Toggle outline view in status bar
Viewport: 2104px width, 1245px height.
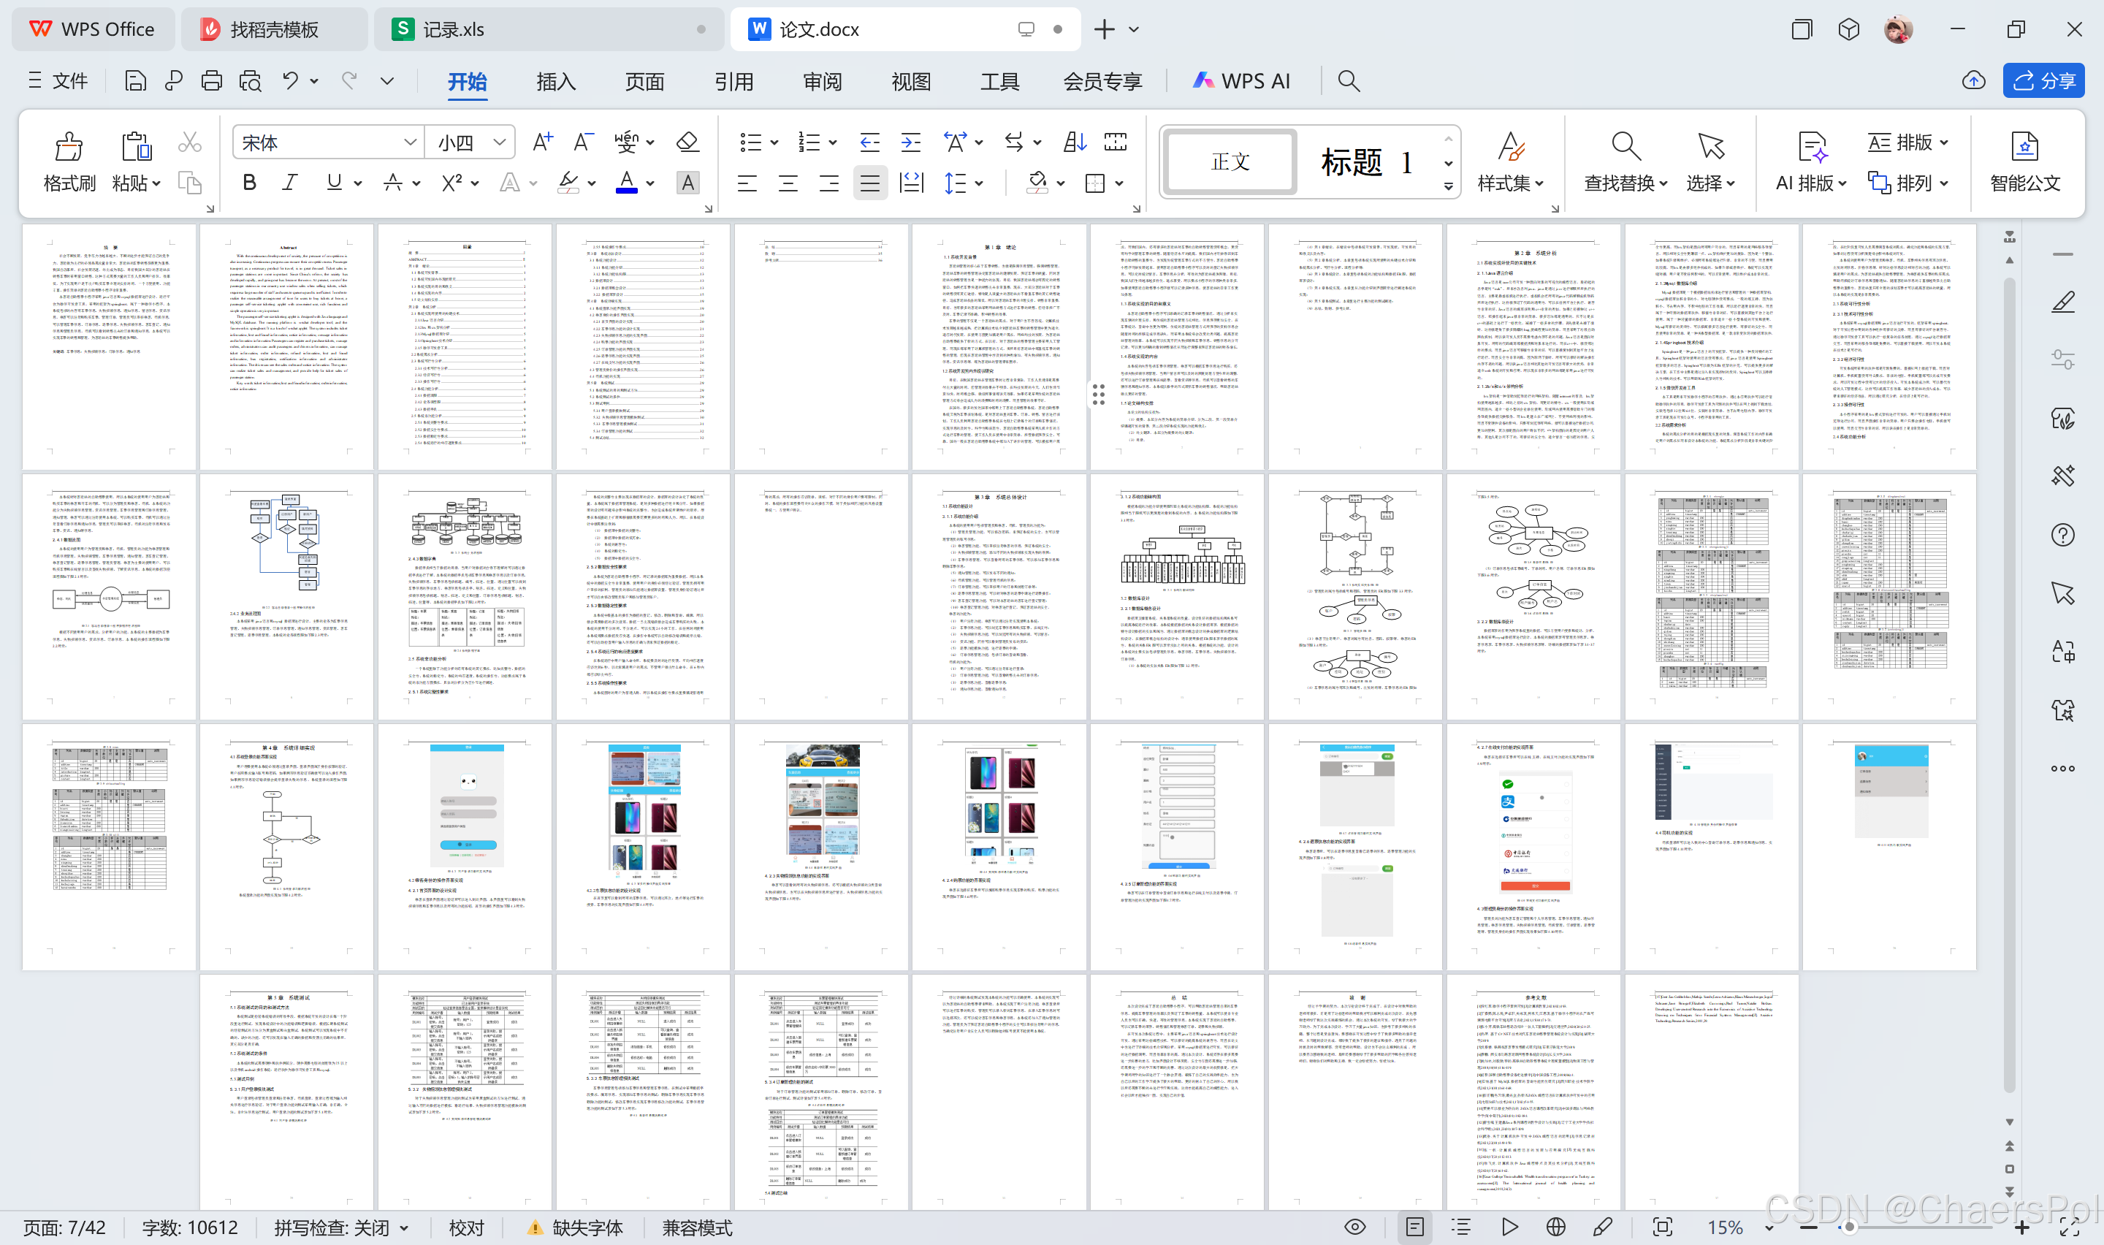pos(1462,1227)
